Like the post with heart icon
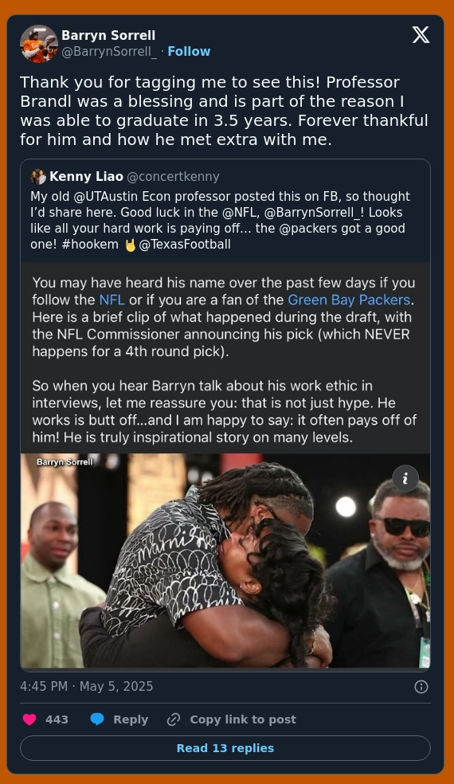Screen dimensions: 454x784 click(29, 719)
